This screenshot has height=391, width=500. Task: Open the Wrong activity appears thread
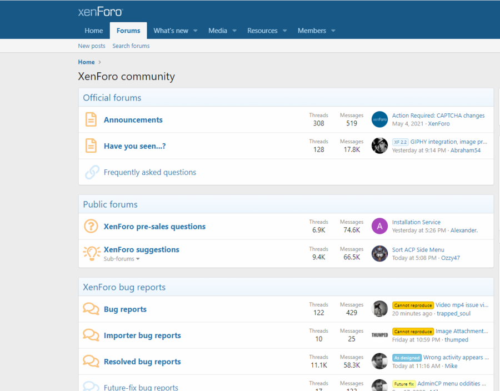click(456, 357)
